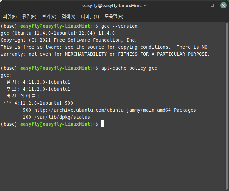Open the 편집(E) menu
This screenshot has width=229, height=191.
[x=29, y=16]
